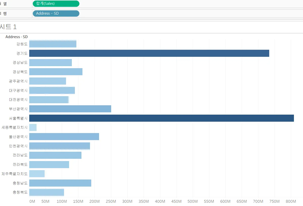Select the 경기도 row label
This screenshot has width=303, height=206.
click(x=22, y=53)
